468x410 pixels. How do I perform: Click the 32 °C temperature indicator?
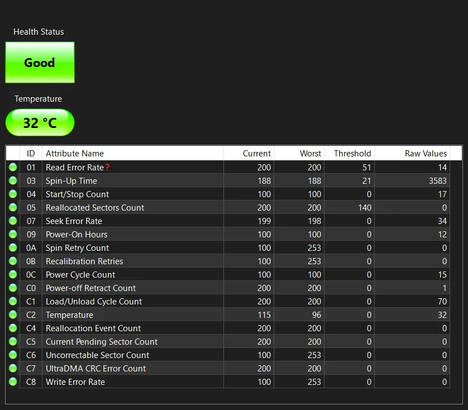coord(40,122)
